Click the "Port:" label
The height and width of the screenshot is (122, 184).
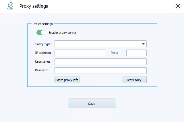(x=114, y=53)
